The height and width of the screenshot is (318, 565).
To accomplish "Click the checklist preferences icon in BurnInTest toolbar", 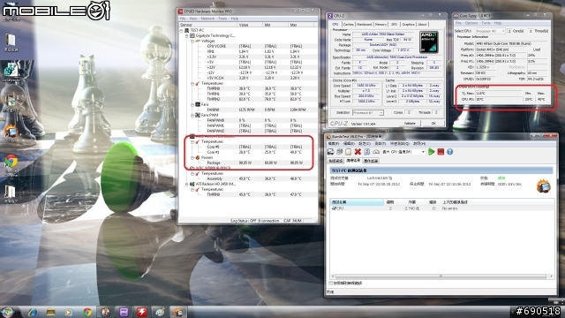I will pyautogui.click(x=367, y=152).
